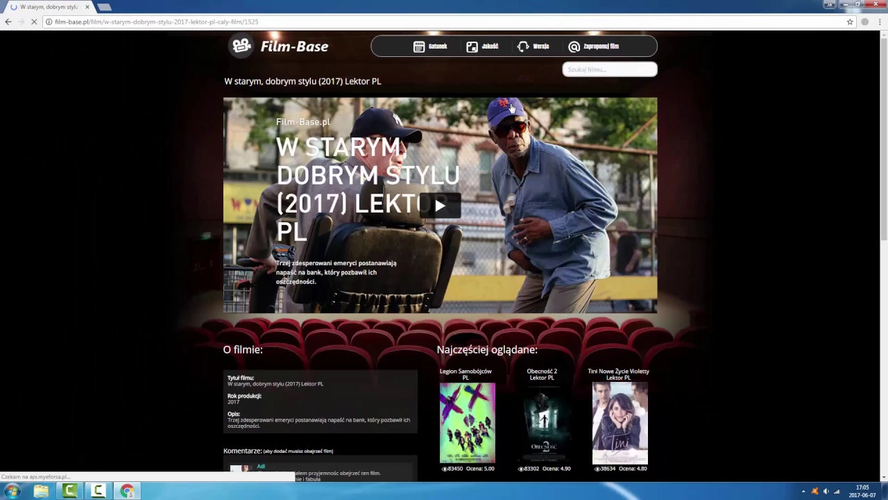888x500 pixels.
Task: Open Tini Nowe Życie Violetty title link
Action: point(618,374)
